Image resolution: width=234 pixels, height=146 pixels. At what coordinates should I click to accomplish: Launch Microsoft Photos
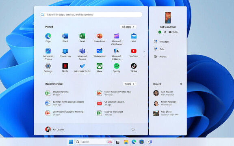(48, 54)
